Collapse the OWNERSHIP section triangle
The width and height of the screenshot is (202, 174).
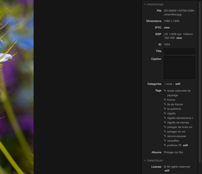[145, 161]
